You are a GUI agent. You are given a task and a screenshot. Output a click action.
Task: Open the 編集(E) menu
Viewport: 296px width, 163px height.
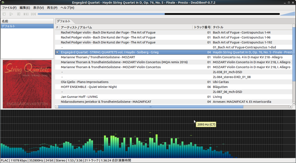pos(25,8)
